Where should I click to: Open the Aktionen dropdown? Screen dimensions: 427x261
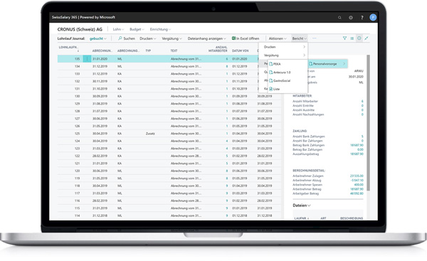(278, 38)
